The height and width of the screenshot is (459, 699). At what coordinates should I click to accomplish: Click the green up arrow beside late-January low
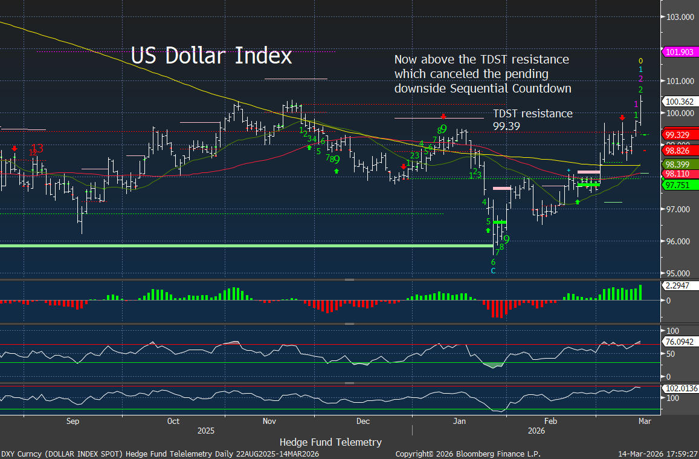488,230
